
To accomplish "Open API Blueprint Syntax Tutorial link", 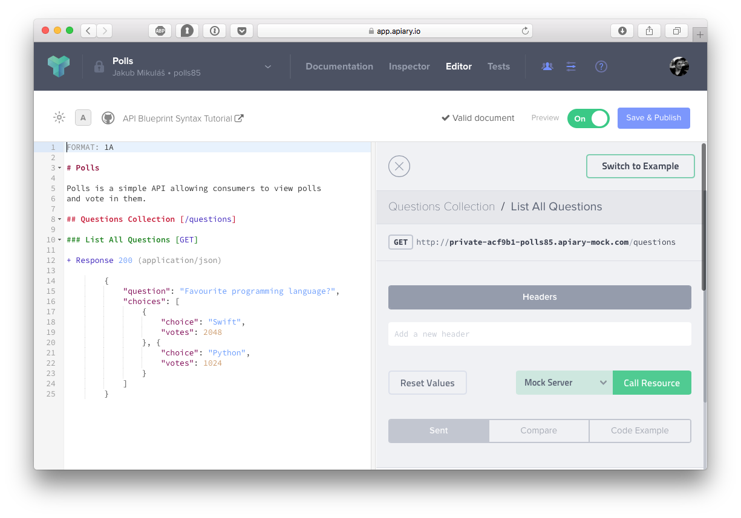I will (183, 118).
